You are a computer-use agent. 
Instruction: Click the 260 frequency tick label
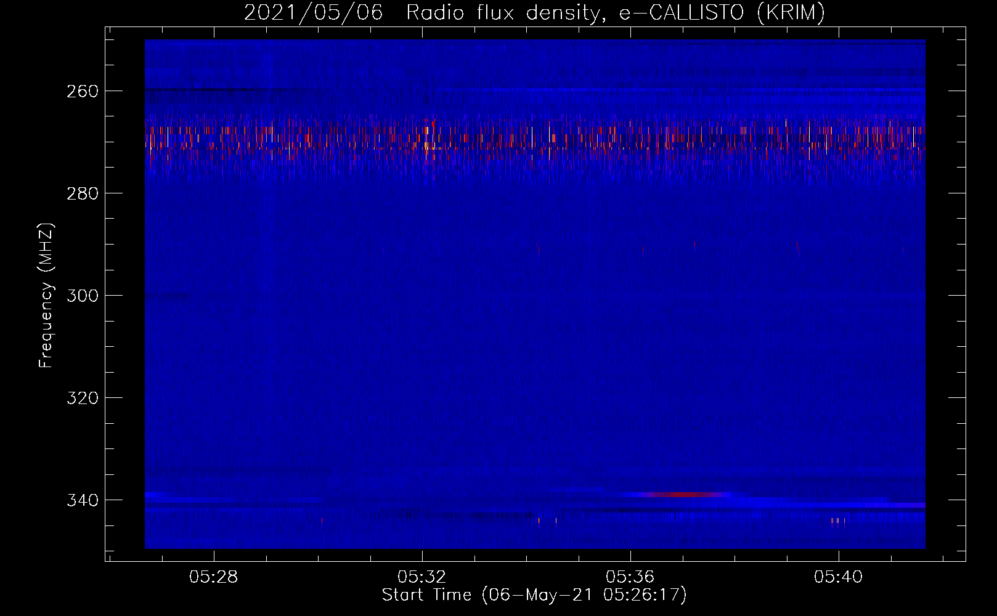(83, 91)
